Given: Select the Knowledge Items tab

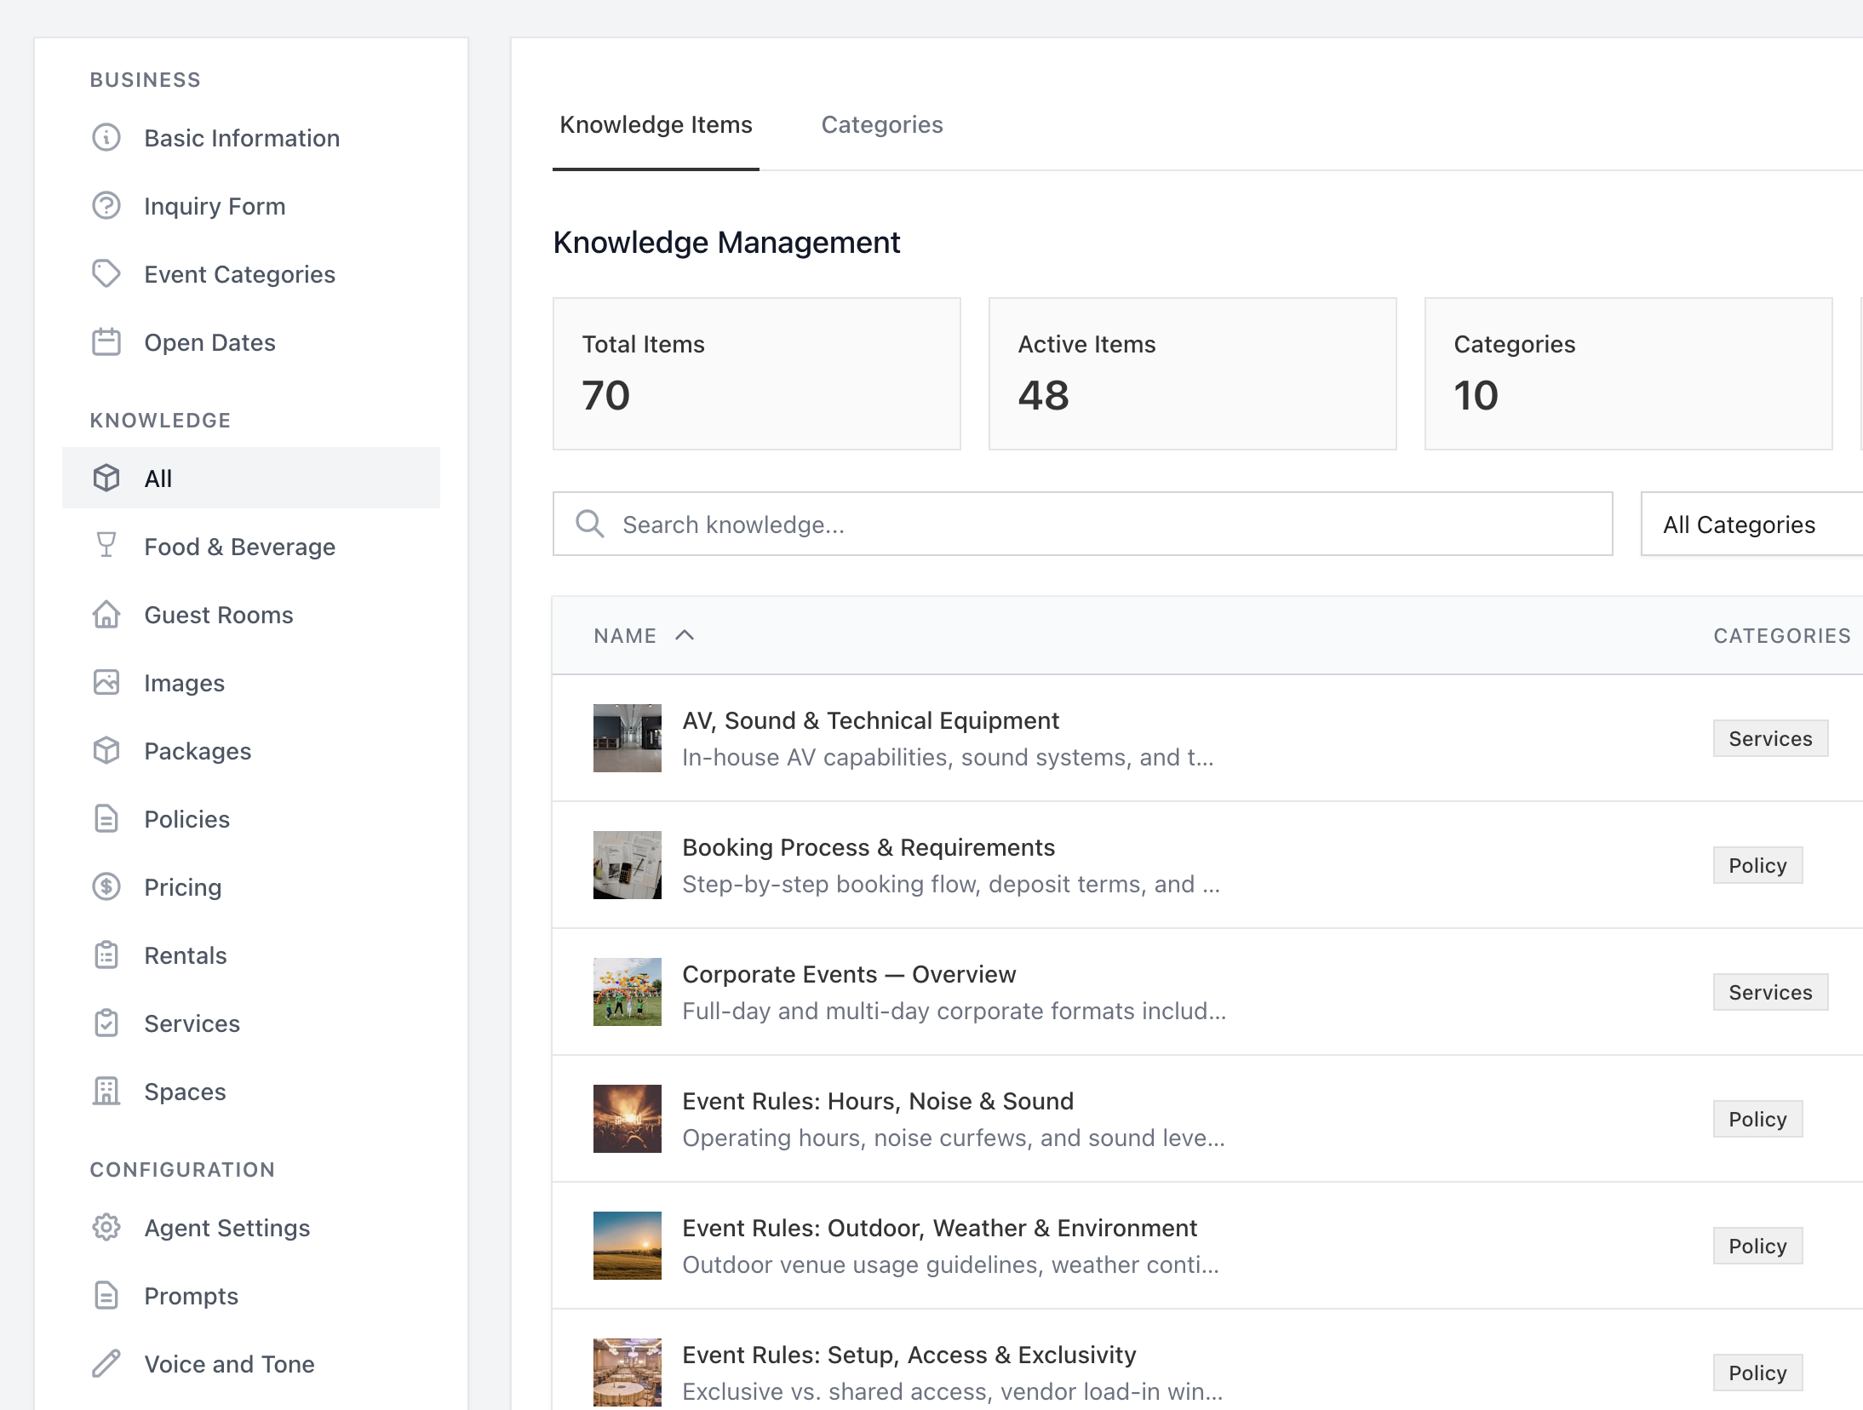Looking at the screenshot, I should pyautogui.click(x=655, y=124).
